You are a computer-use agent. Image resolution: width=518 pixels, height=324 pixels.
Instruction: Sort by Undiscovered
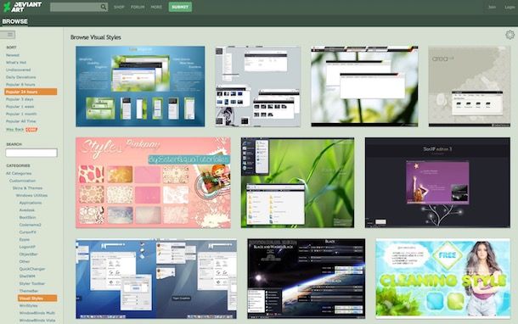tap(18, 70)
